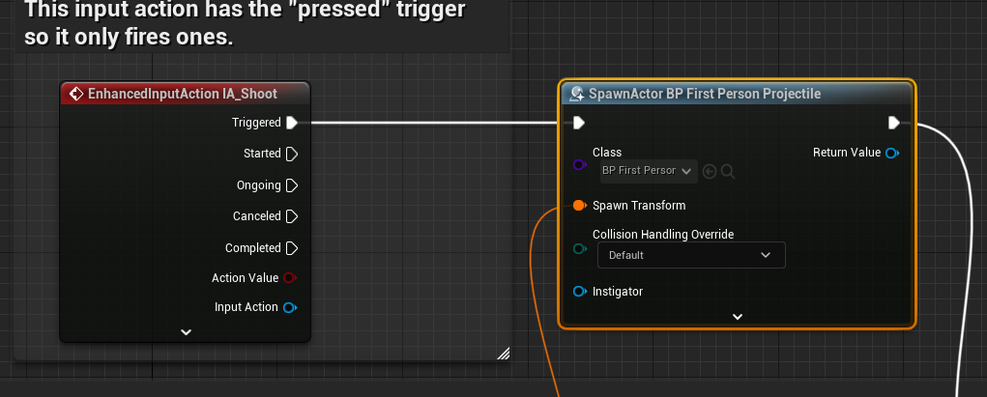This screenshot has width=987, height=397.
Task: Click the Collision Handling Override label
Action: pyautogui.click(x=663, y=235)
